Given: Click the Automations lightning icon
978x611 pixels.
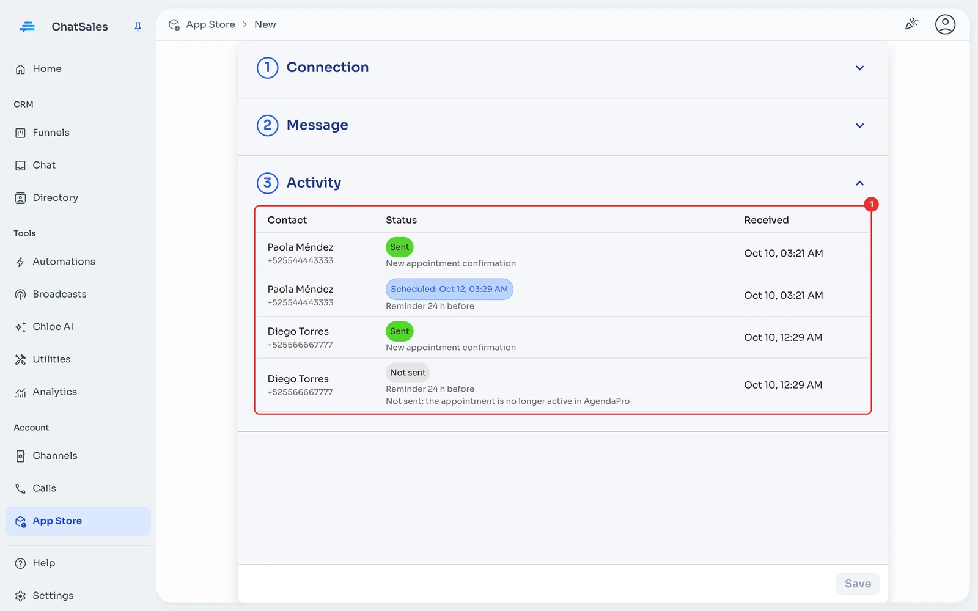Looking at the screenshot, I should (20, 262).
